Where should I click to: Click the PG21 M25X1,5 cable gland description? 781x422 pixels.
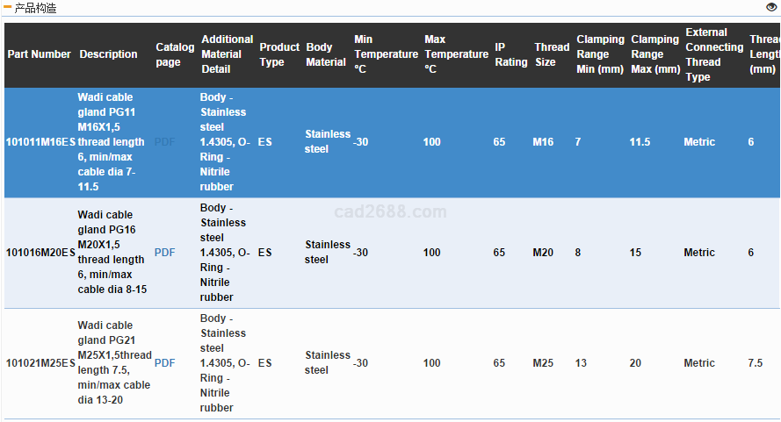coord(113,363)
